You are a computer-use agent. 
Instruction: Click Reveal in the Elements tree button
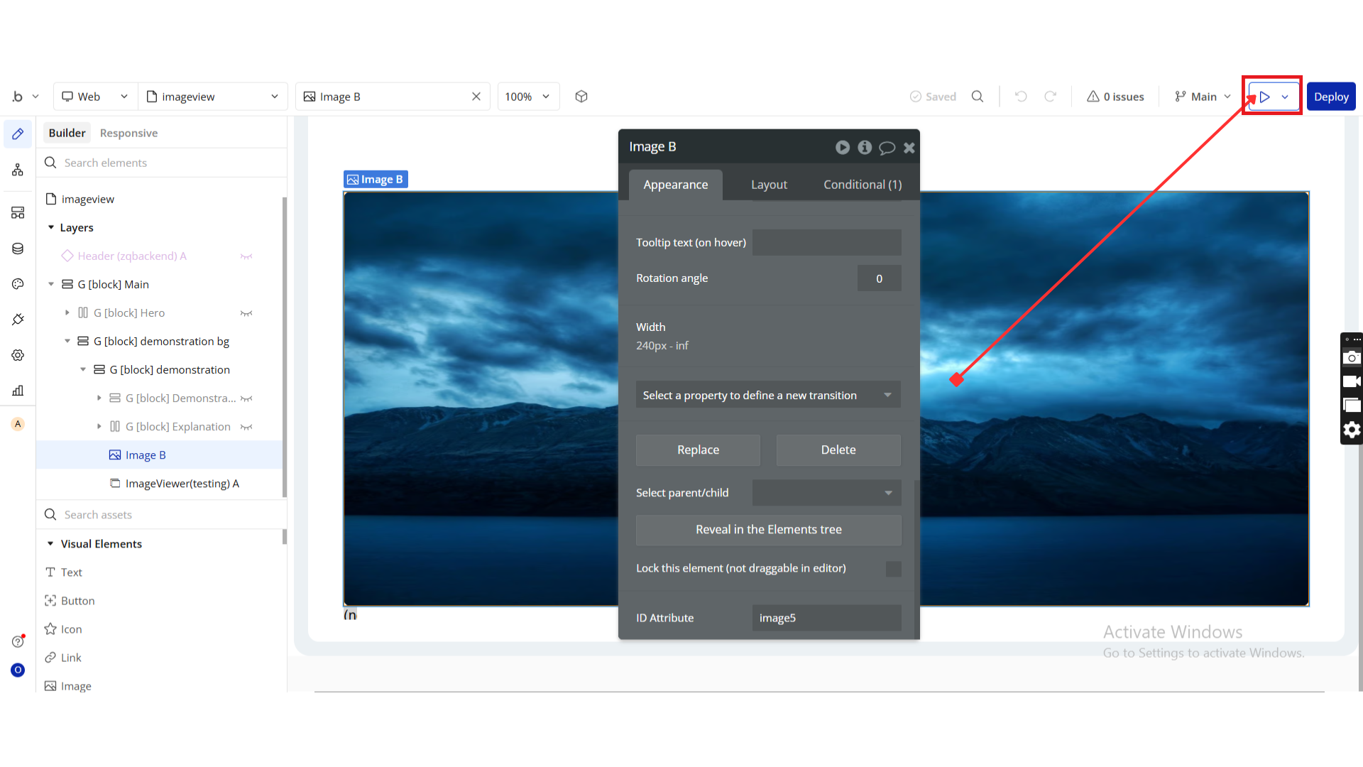pos(768,530)
